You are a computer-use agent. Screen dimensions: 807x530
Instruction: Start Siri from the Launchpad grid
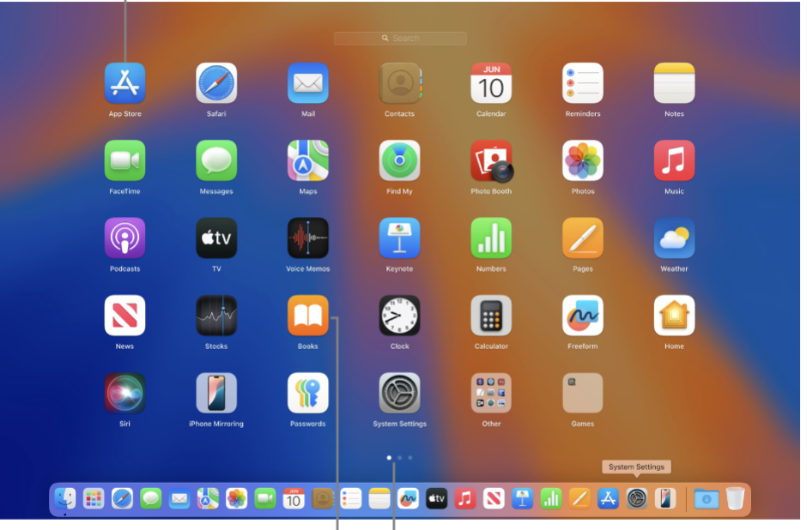(x=124, y=393)
